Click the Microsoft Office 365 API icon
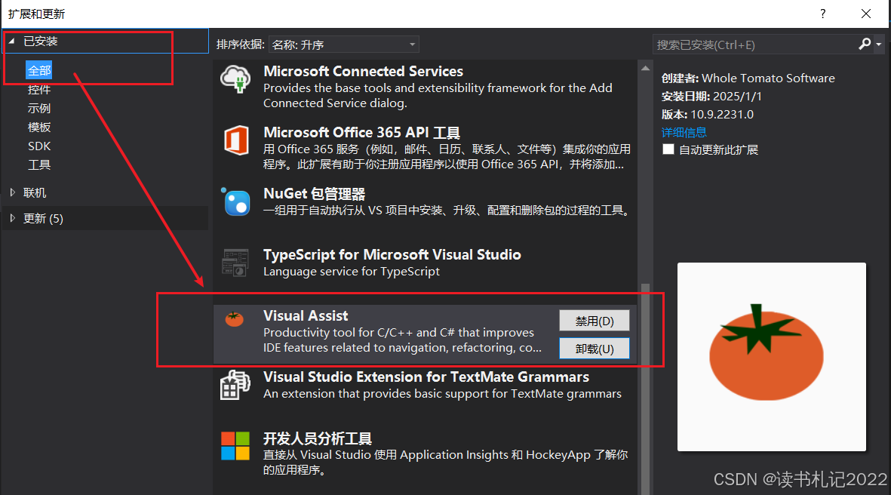The height and width of the screenshot is (495, 891). pos(236,140)
